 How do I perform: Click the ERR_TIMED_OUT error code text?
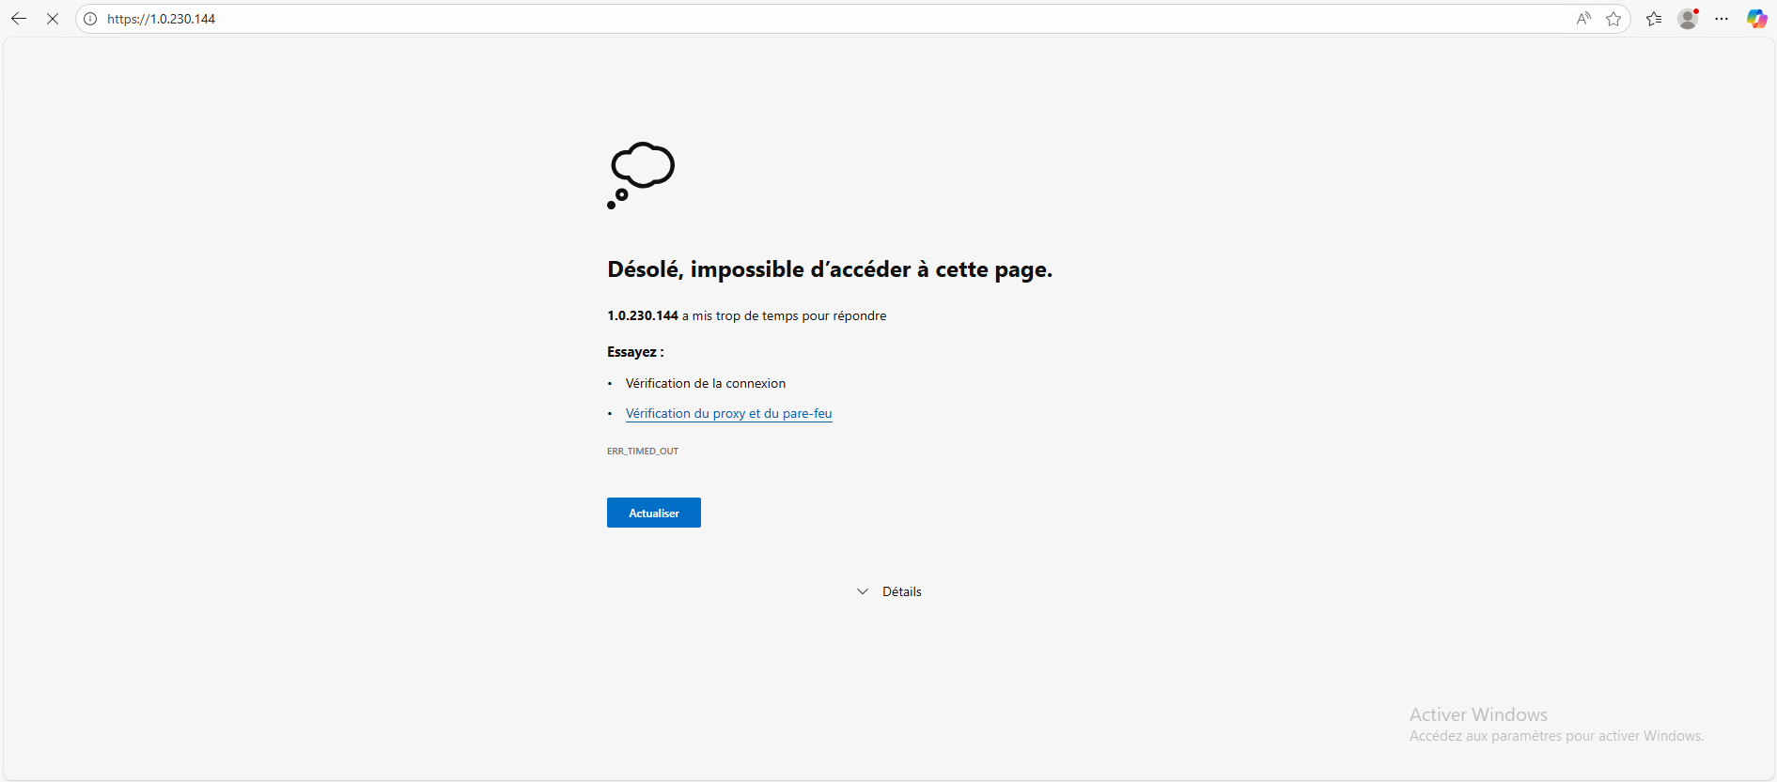coord(643,452)
